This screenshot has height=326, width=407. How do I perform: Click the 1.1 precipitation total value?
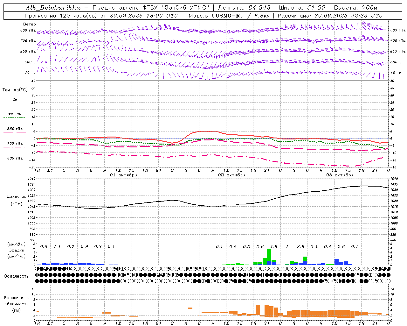[x=57, y=246]
